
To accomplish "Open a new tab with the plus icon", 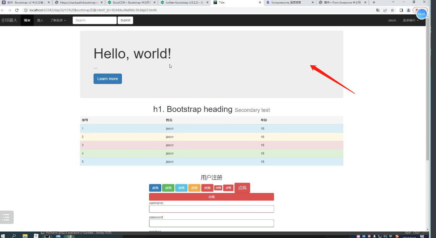I will [374, 3].
